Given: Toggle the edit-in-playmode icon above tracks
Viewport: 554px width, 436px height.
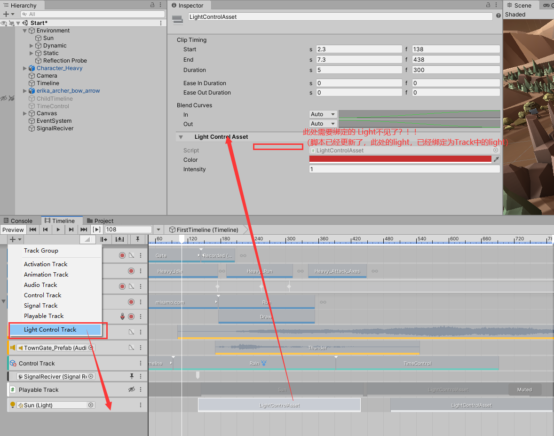Looking at the screenshot, I should [87, 239].
